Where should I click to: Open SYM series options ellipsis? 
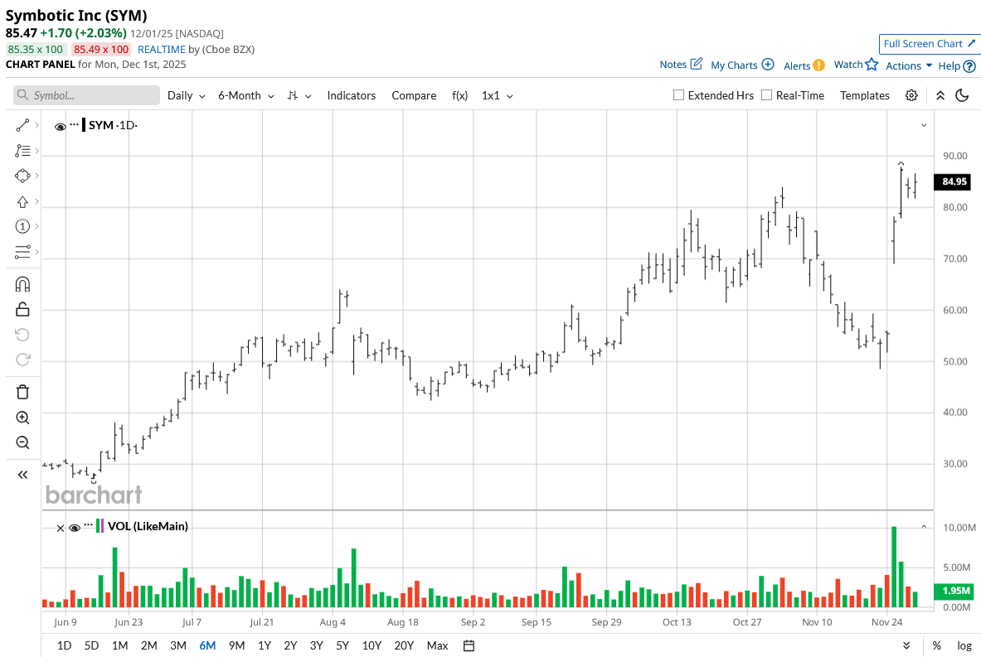point(75,125)
